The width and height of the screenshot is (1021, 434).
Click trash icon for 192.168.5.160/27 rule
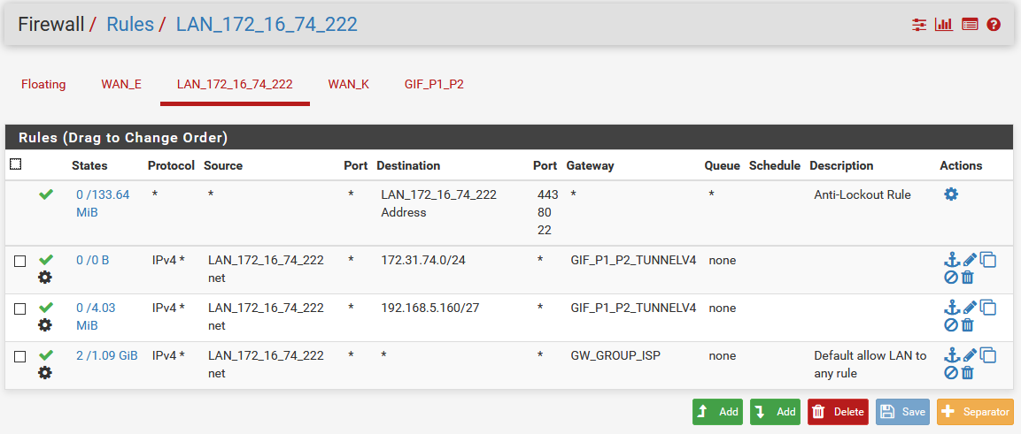pos(968,325)
